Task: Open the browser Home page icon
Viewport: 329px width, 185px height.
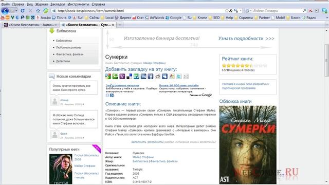Action: click(38, 10)
